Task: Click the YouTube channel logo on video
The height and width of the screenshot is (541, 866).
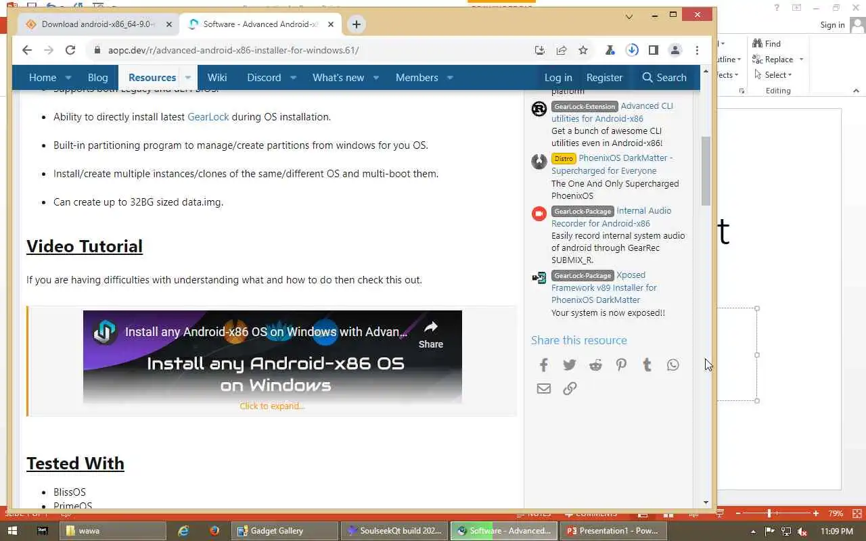Action: click(x=105, y=332)
